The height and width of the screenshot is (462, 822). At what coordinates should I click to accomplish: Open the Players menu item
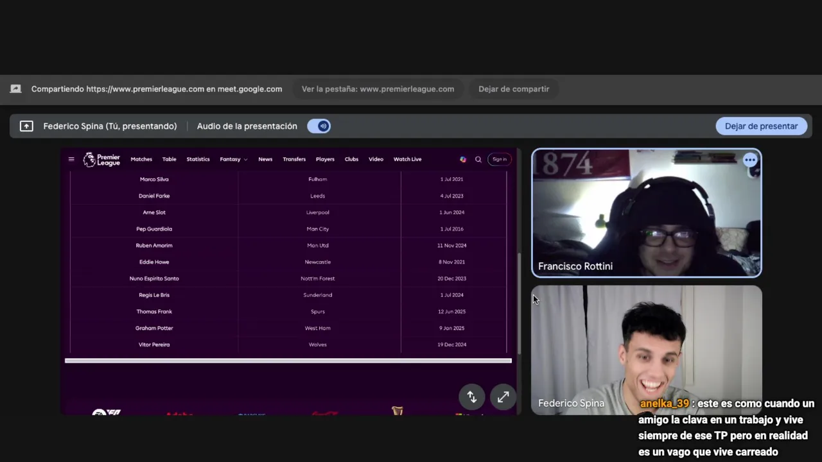(x=325, y=159)
